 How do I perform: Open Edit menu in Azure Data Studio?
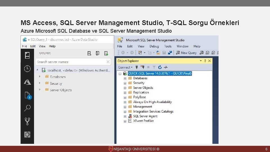[x=33, y=46]
